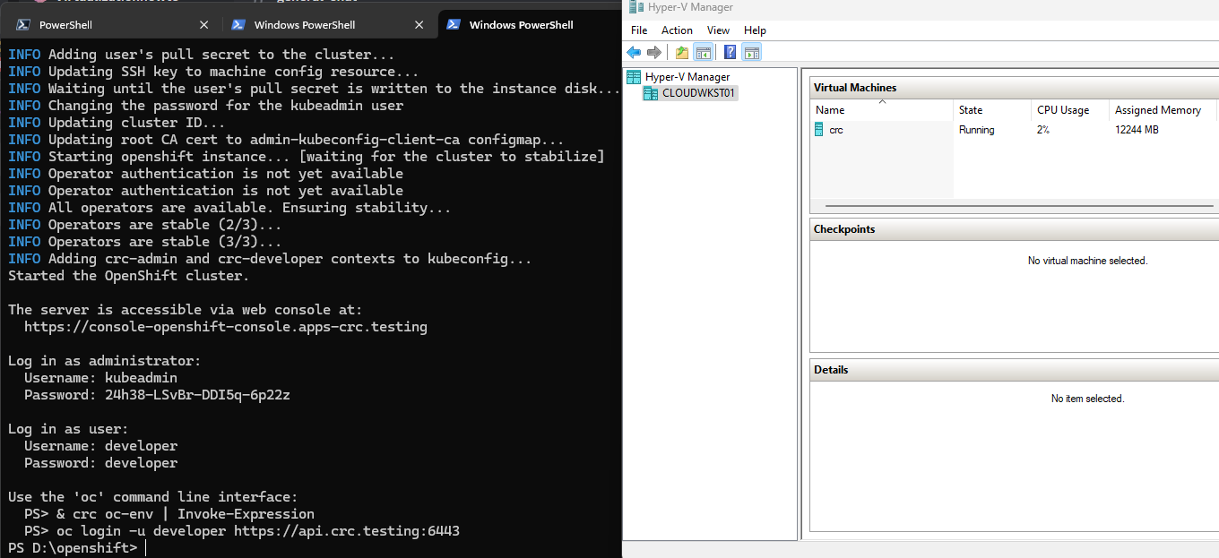Image resolution: width=1219 pixels, height=558 pixels.
Task: Click the Running state cell for crc
Action: pos(976,130)
